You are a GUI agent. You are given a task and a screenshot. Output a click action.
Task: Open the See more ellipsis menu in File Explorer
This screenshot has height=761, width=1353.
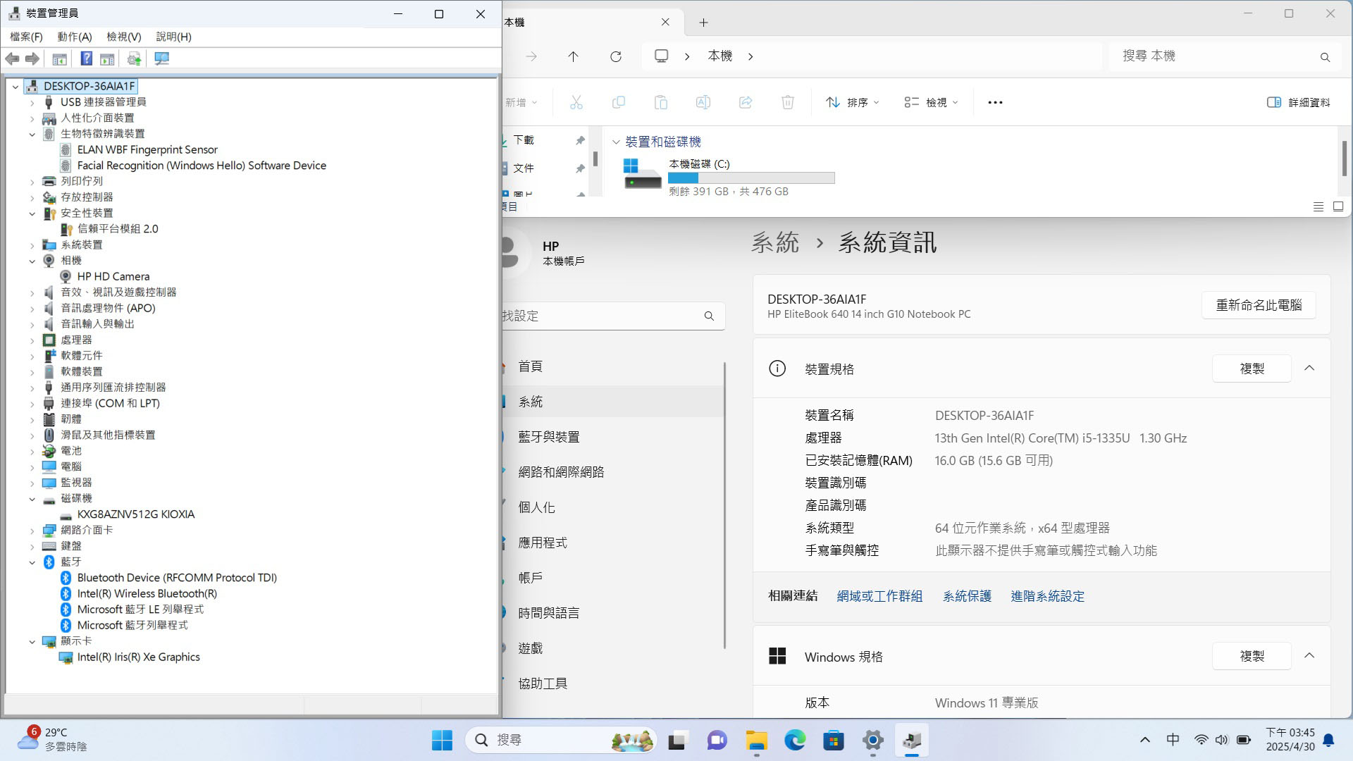pos(995,102)
